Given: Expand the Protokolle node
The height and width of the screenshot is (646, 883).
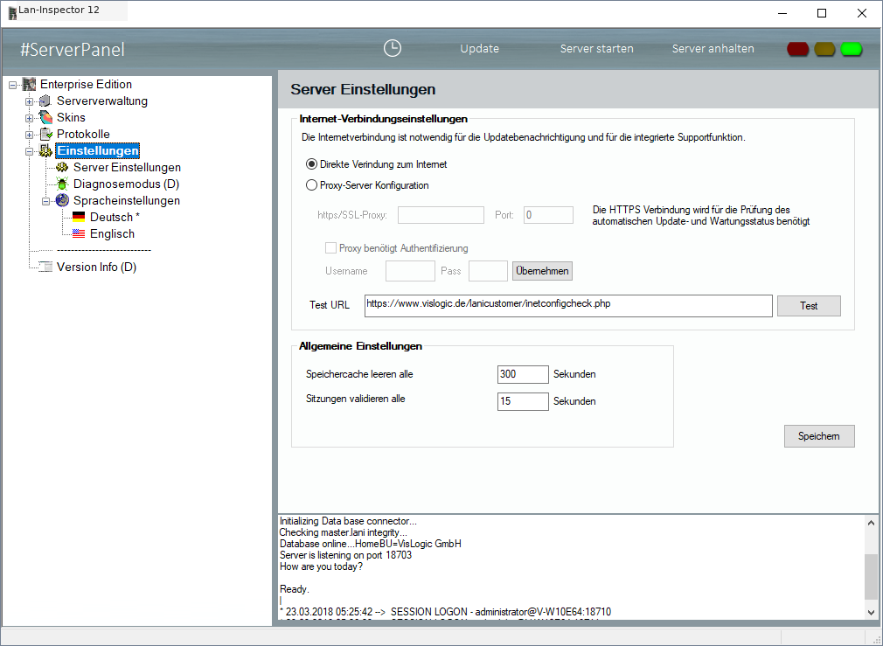Looking at the screenshot, I should [29, 135].
